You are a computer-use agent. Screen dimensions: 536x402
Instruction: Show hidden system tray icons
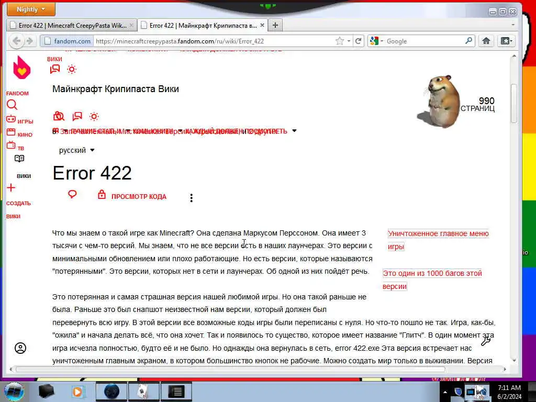(445, 392)
